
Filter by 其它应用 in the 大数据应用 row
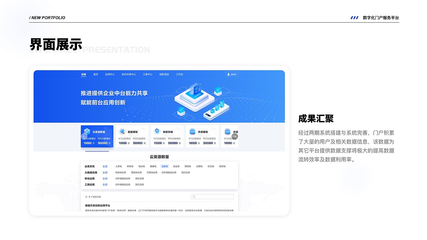coord(186,173)
